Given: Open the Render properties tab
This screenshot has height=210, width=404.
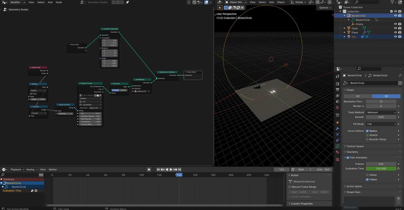Looking at the screenshot, I should tap(337, 84).
